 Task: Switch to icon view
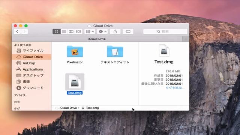[x=57, y=31]
